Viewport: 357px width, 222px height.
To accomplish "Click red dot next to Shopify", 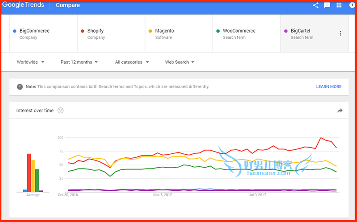I will (x=83, y=31).
